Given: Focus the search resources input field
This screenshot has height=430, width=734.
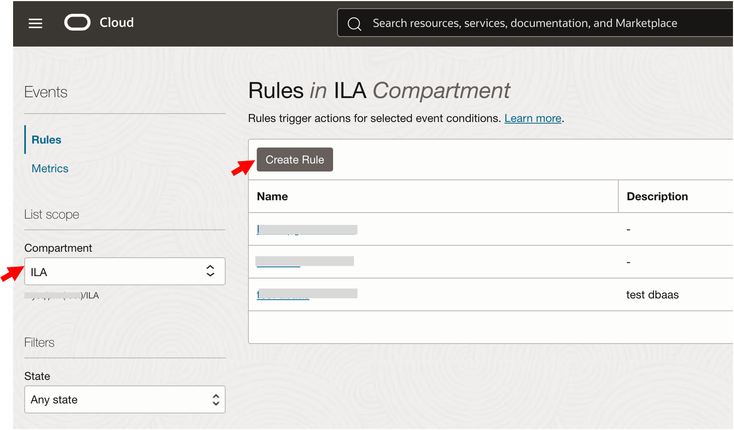Looking at the screenshot, I should (524, 23).
